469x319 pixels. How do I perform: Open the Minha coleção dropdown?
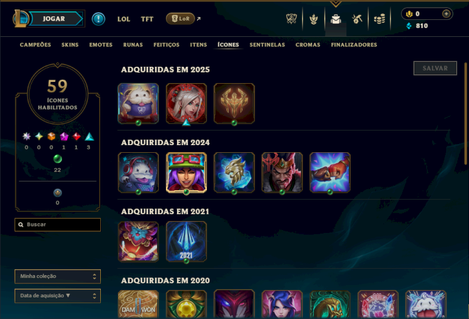[x=57, y=276]
